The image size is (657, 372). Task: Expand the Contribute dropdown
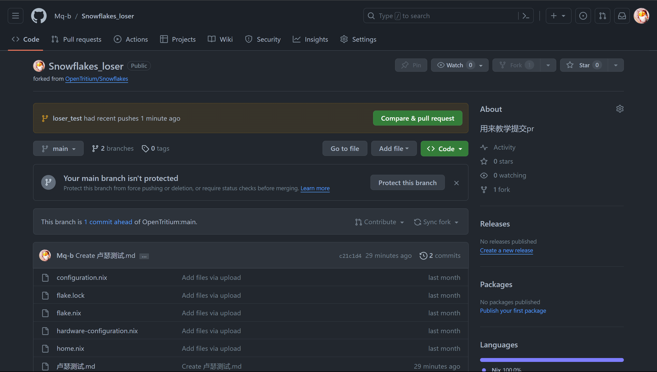click(x=380, y=222)
